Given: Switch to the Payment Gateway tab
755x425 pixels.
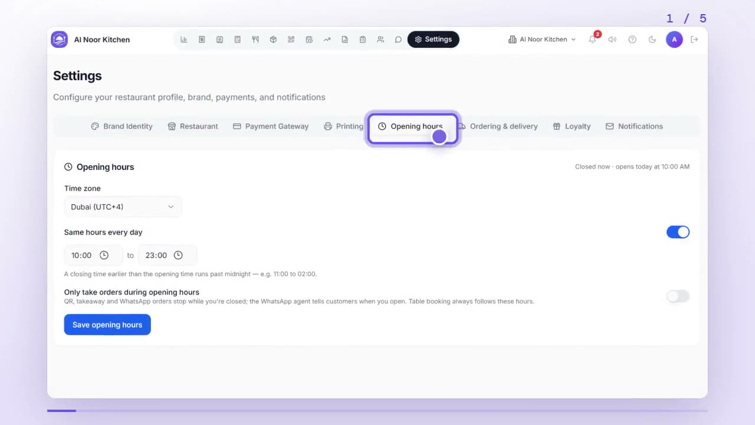Looking at the screenshot, I should pyautogui.click(x=271, y=126).
